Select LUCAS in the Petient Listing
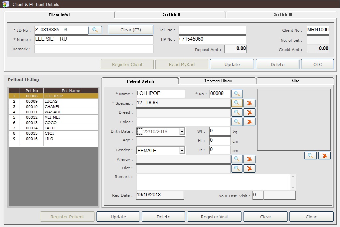The width and height of the screenshot is (340, 227). click(51, 101)
